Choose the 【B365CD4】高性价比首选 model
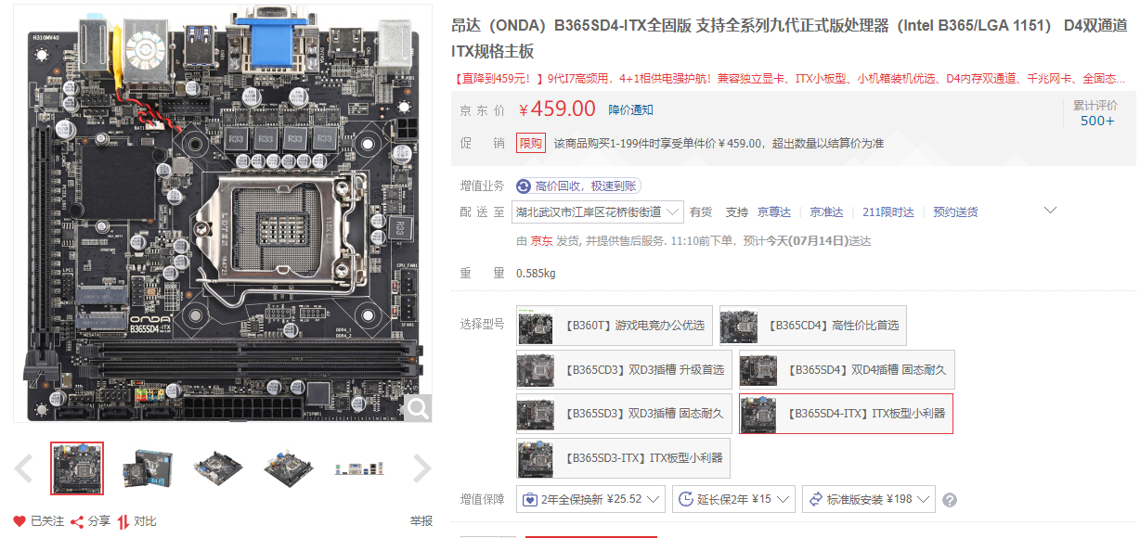 (x=812, y=326)
